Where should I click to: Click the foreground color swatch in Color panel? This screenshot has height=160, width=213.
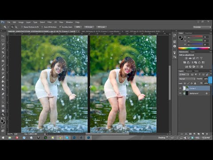point(181,37)
